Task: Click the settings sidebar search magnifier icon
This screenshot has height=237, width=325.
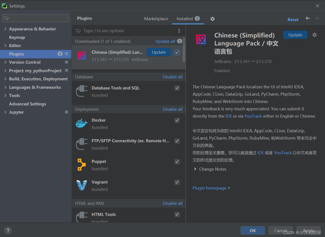Action: coord(6,18)
